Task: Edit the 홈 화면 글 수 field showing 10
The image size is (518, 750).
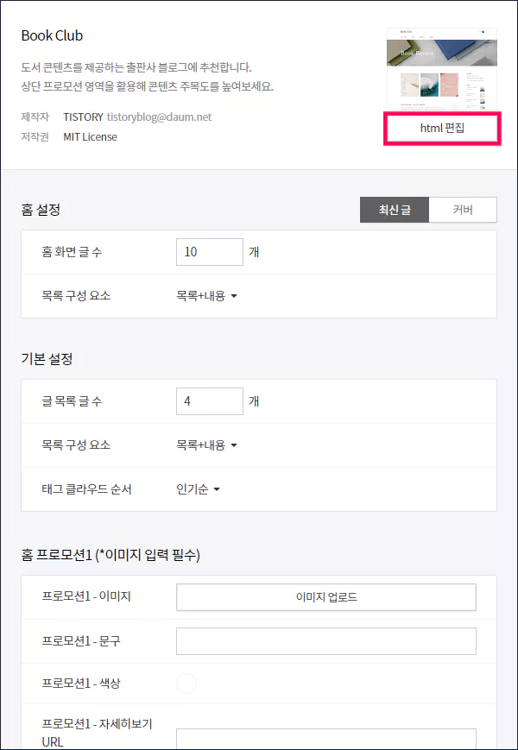Action: coord(209,252)
